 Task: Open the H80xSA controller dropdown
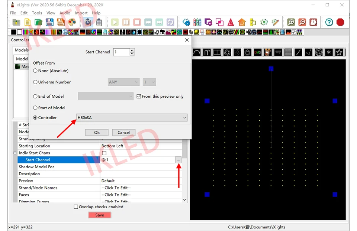(x=132, y=118)
